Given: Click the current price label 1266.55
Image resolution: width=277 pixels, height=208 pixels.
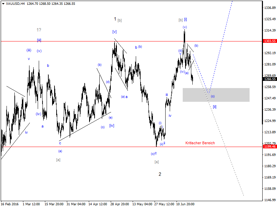Looking at the screenshot, I should 270,79.
